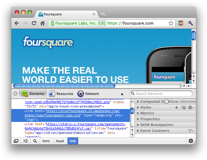Expand the Computed Style section
This screenshot has height=160, width=207.
(138, 101)
